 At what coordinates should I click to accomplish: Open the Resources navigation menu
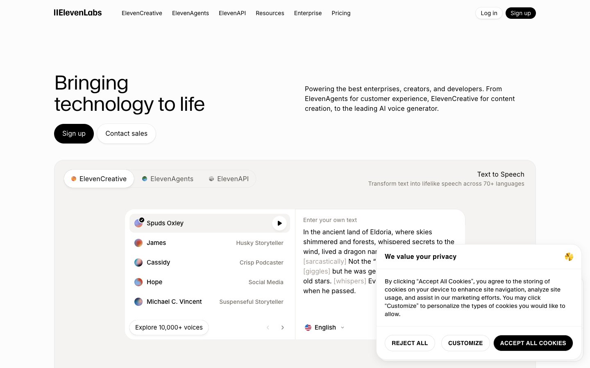(x=270, y=13)
